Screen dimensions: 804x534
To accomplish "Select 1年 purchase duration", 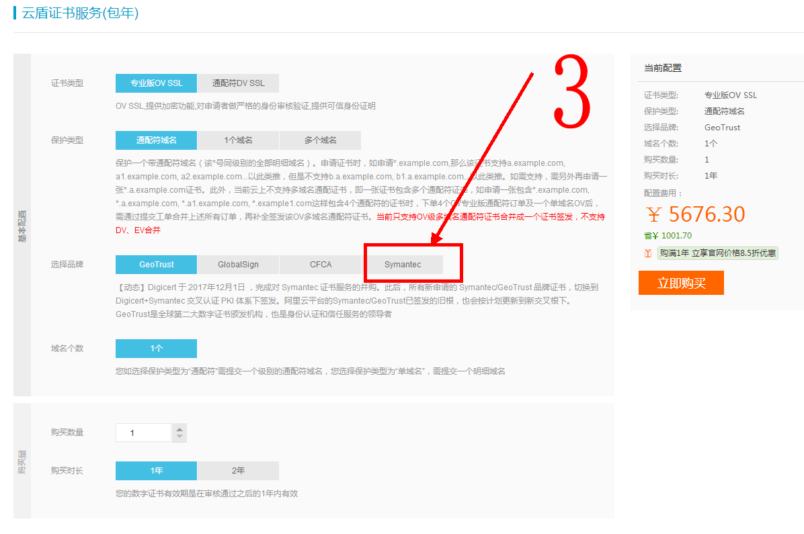I will pyautogui.click(x=156, y=471).
